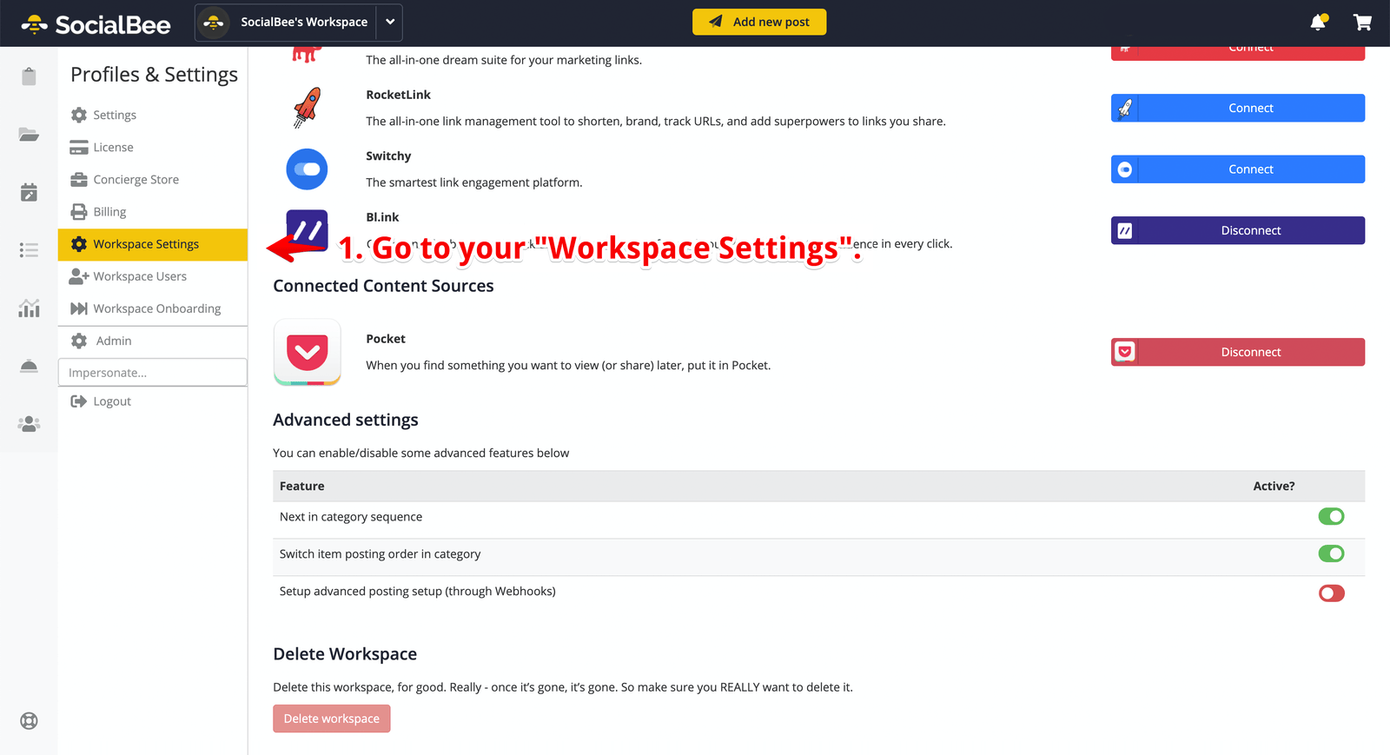Click the users group icon in sidebar
This screenshot has width=1390, height=755.
(29, 424)
